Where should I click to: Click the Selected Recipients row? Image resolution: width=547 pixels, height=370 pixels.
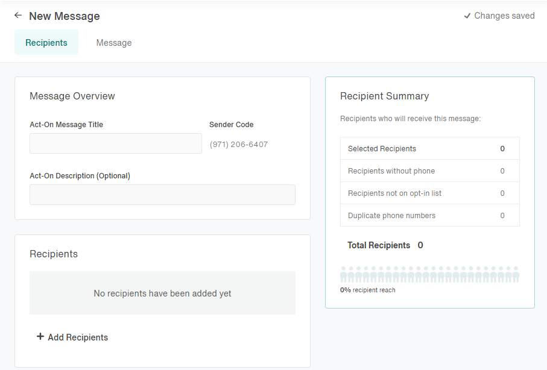[430, 149]
